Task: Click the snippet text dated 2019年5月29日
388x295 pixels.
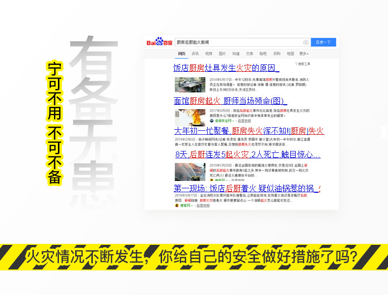Action: click(258, 170)
